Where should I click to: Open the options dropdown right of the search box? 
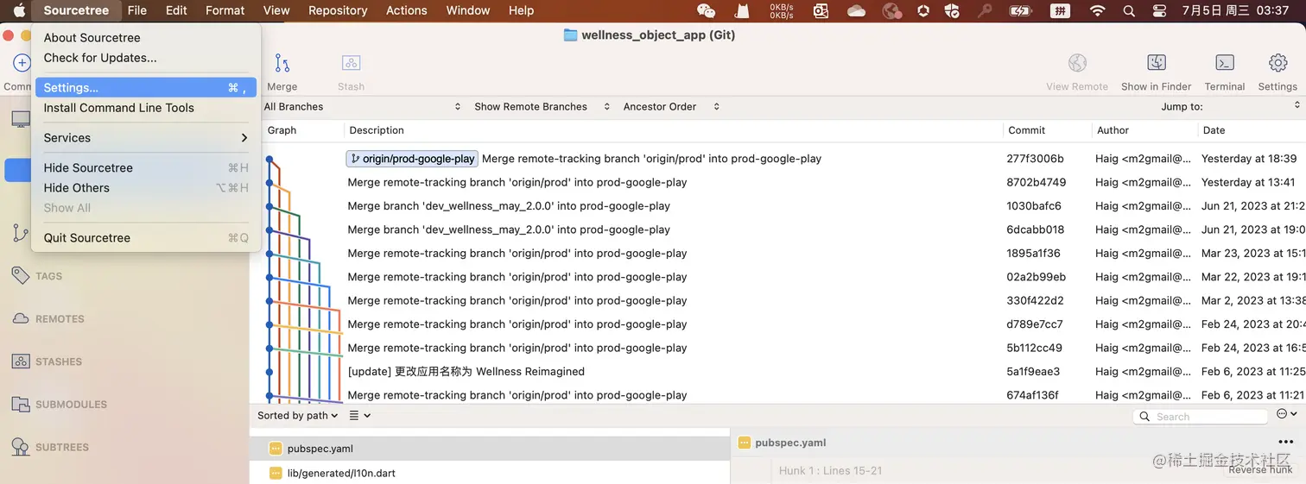click(1287, 414)
